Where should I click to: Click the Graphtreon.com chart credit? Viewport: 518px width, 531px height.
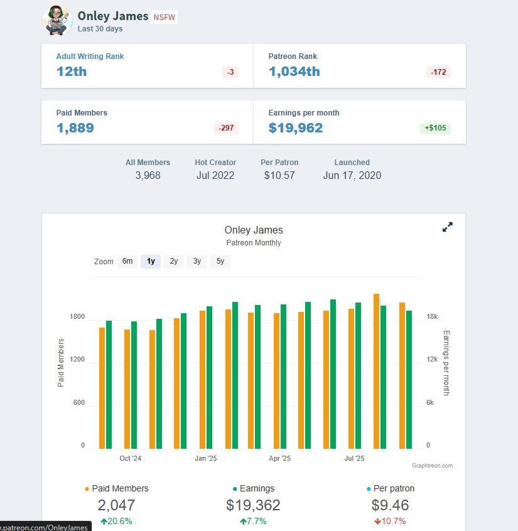(x=432, y=466)
